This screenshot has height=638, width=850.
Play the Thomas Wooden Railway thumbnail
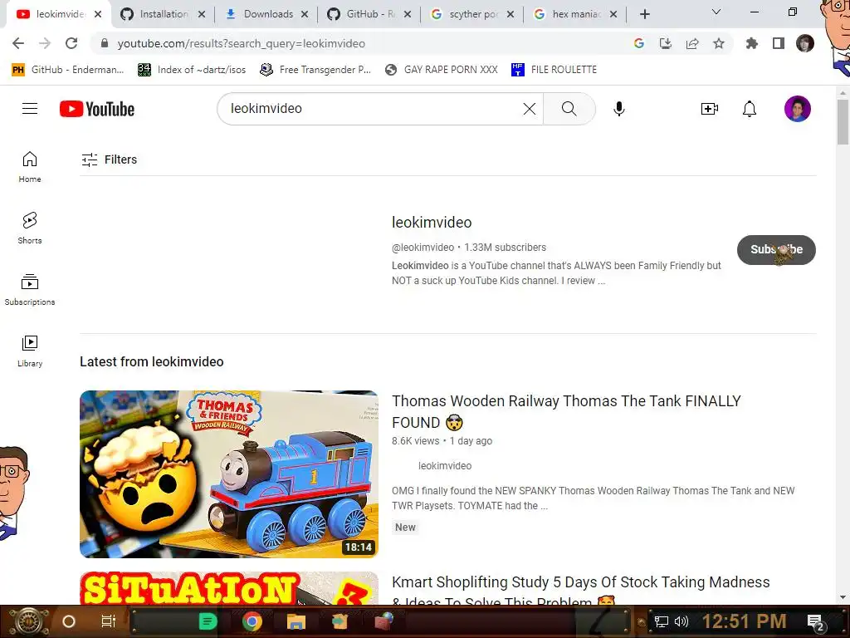(x=229, y=474)
